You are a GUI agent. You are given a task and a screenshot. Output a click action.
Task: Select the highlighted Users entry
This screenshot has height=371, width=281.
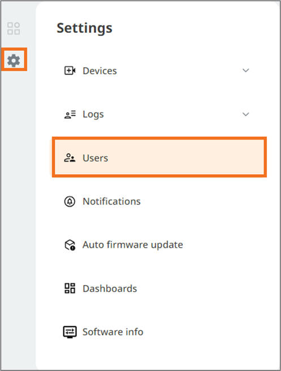[x=159, y=157]
